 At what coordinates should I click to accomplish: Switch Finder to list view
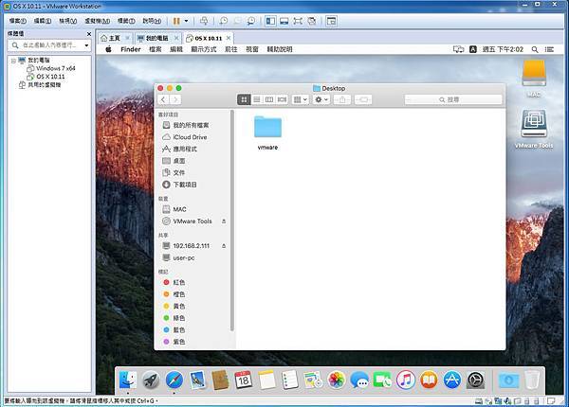257,99
